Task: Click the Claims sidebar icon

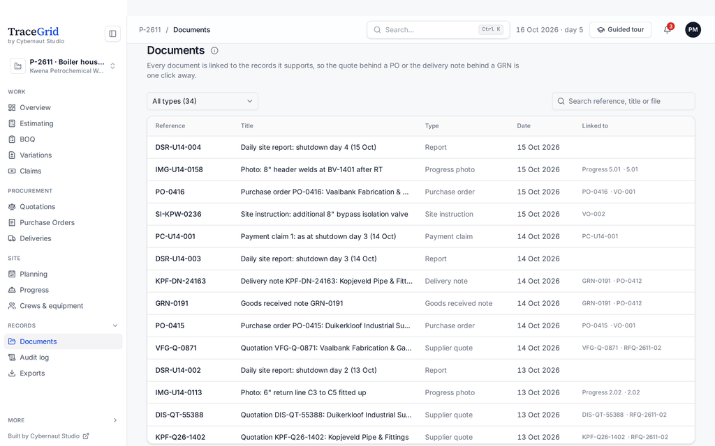Action: (12, 171)
